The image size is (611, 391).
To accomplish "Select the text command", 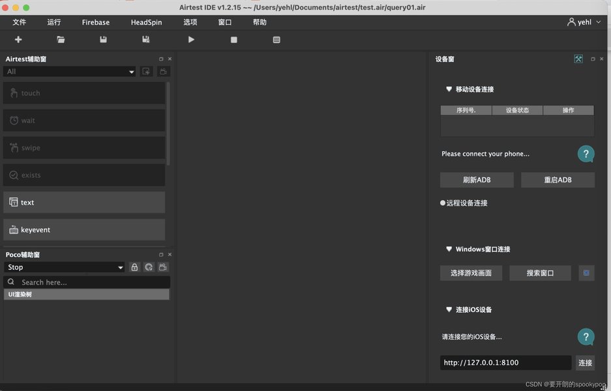I will point(83,202).
